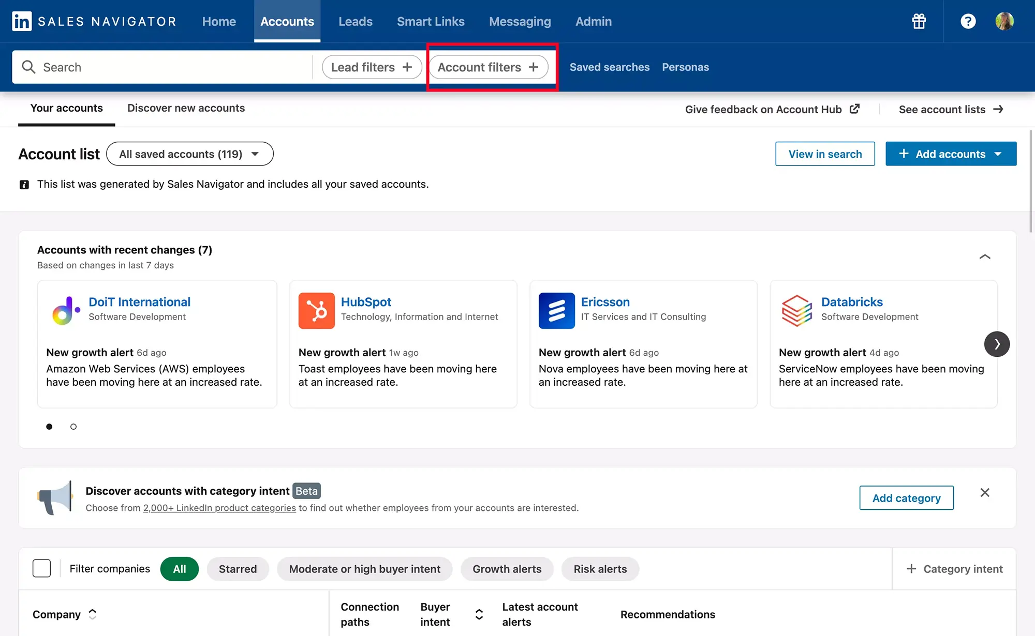Click the Smart Links navigation icon
The image size is (1035, 636).
click(x=430, y=21)
